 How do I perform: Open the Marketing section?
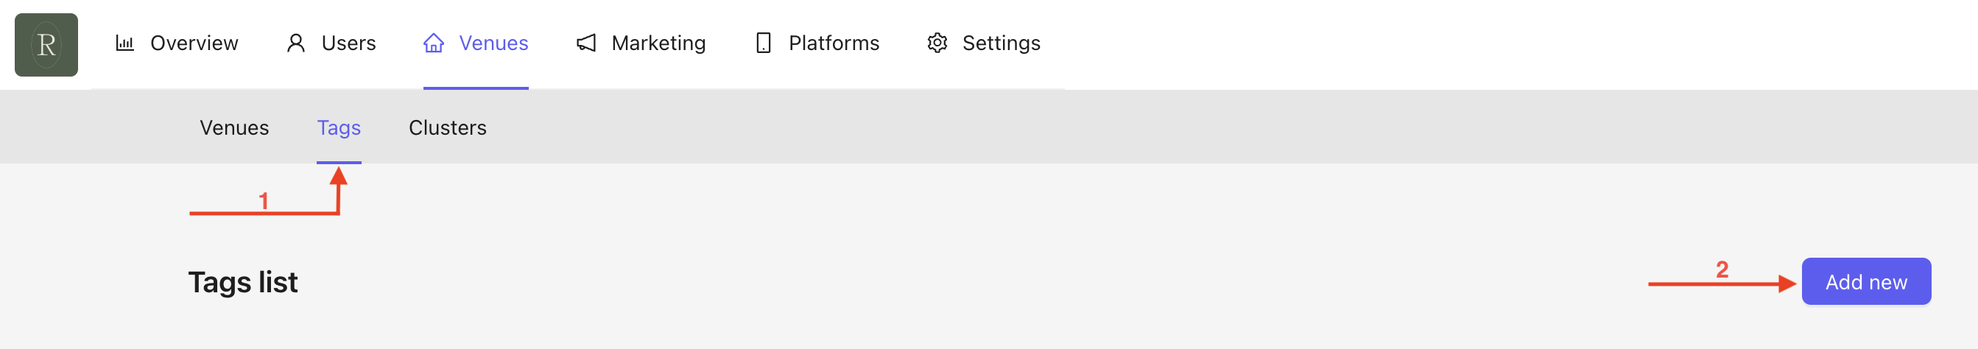coord(658,43)
